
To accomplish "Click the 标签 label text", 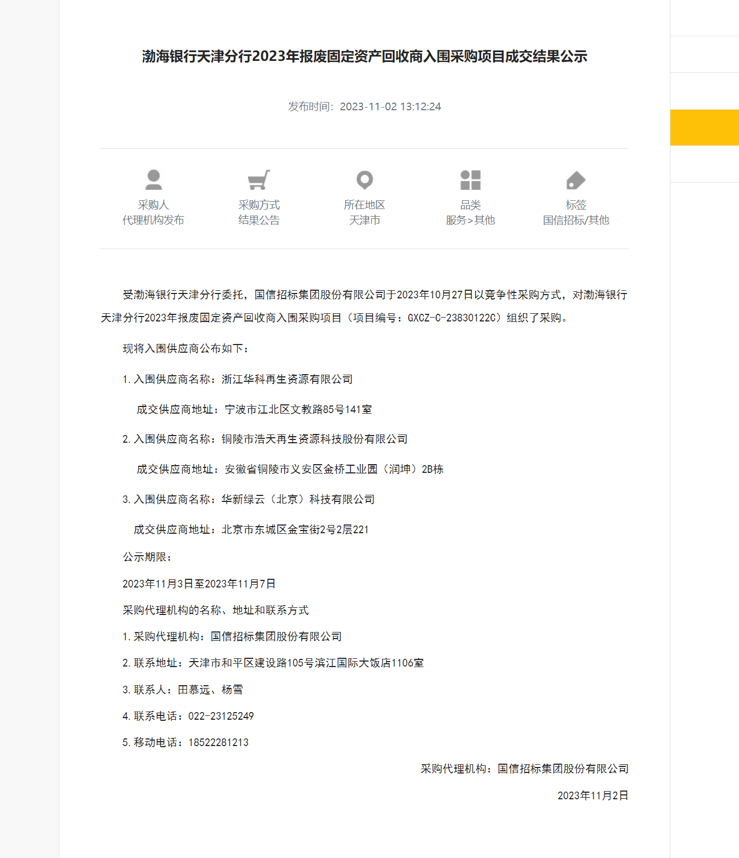I will pos(576,205).
